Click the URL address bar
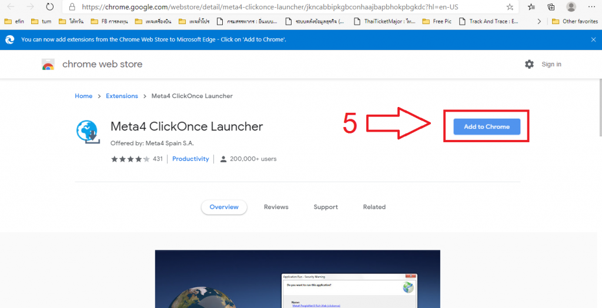602x308 pixels. [x=290, y=7]
